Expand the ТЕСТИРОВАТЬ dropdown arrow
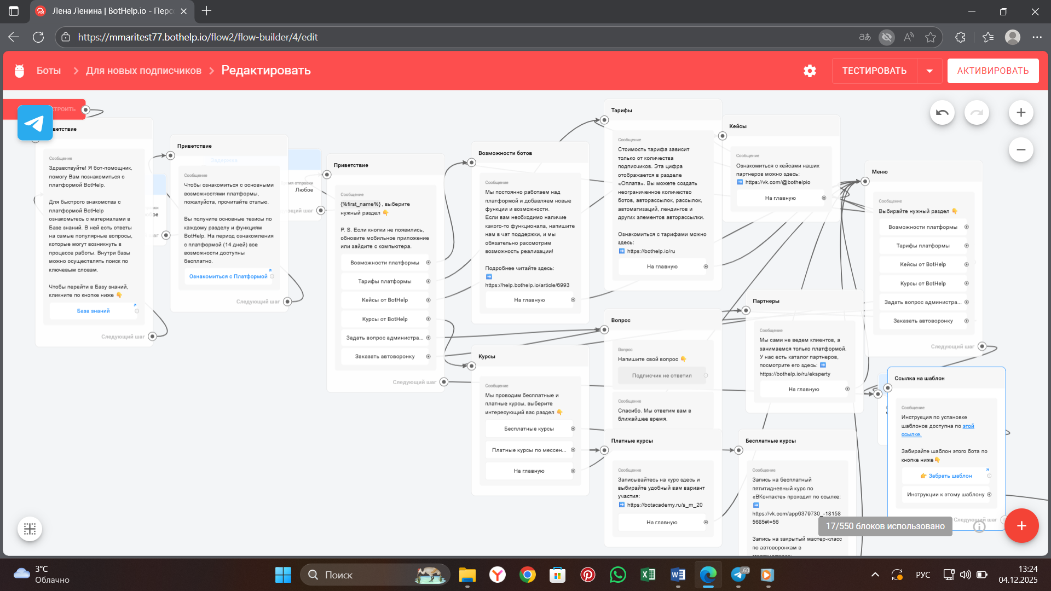Screen dimensions: 1051x591 (929, 71)
